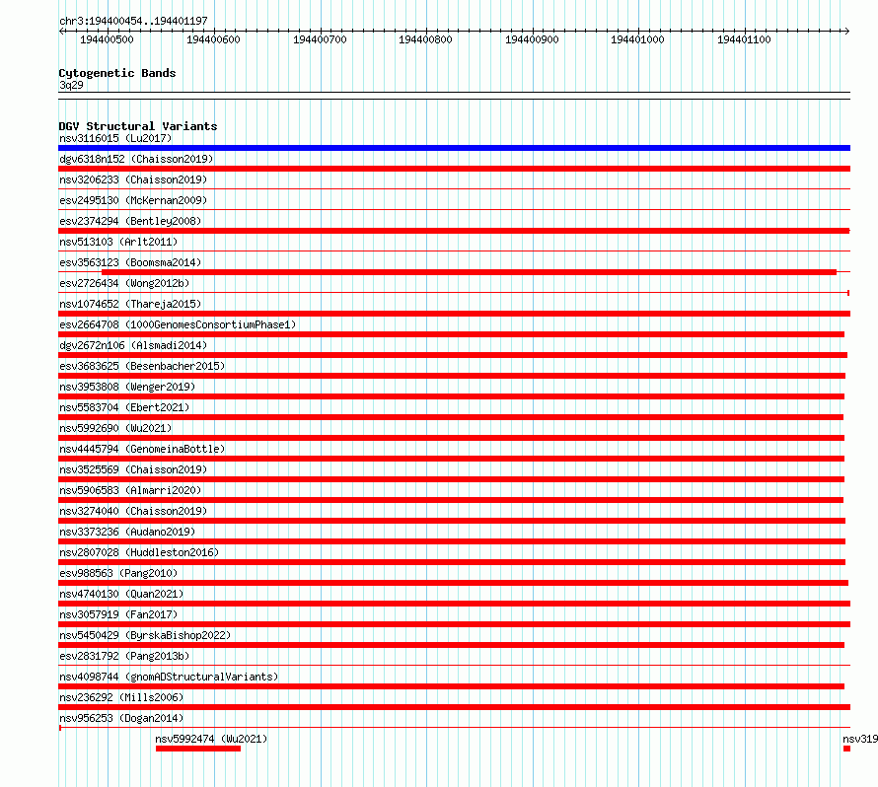Open variant nsv3274040 (Chaisson2019)
Image resolution: width=878 pixels, height=787 pixels.
point(133,511)
